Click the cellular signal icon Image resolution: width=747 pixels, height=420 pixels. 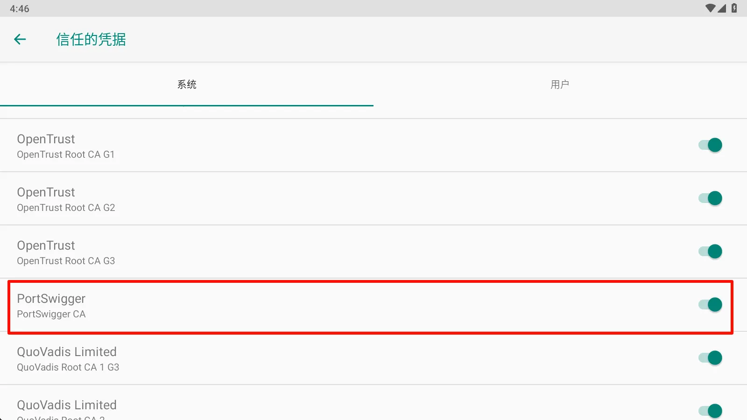click(x=722, y=8)
